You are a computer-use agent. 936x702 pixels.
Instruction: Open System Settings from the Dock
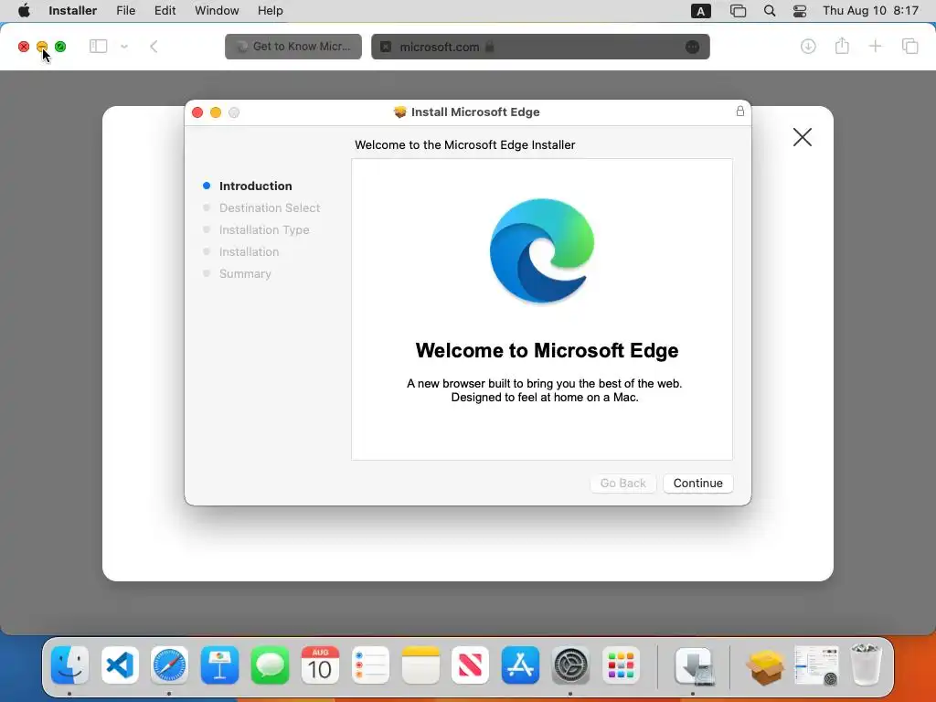(570, 665)
